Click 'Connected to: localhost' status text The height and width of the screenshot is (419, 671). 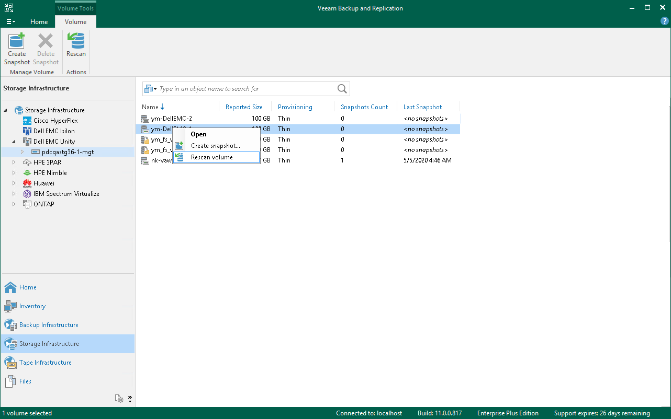coord(369,413)
